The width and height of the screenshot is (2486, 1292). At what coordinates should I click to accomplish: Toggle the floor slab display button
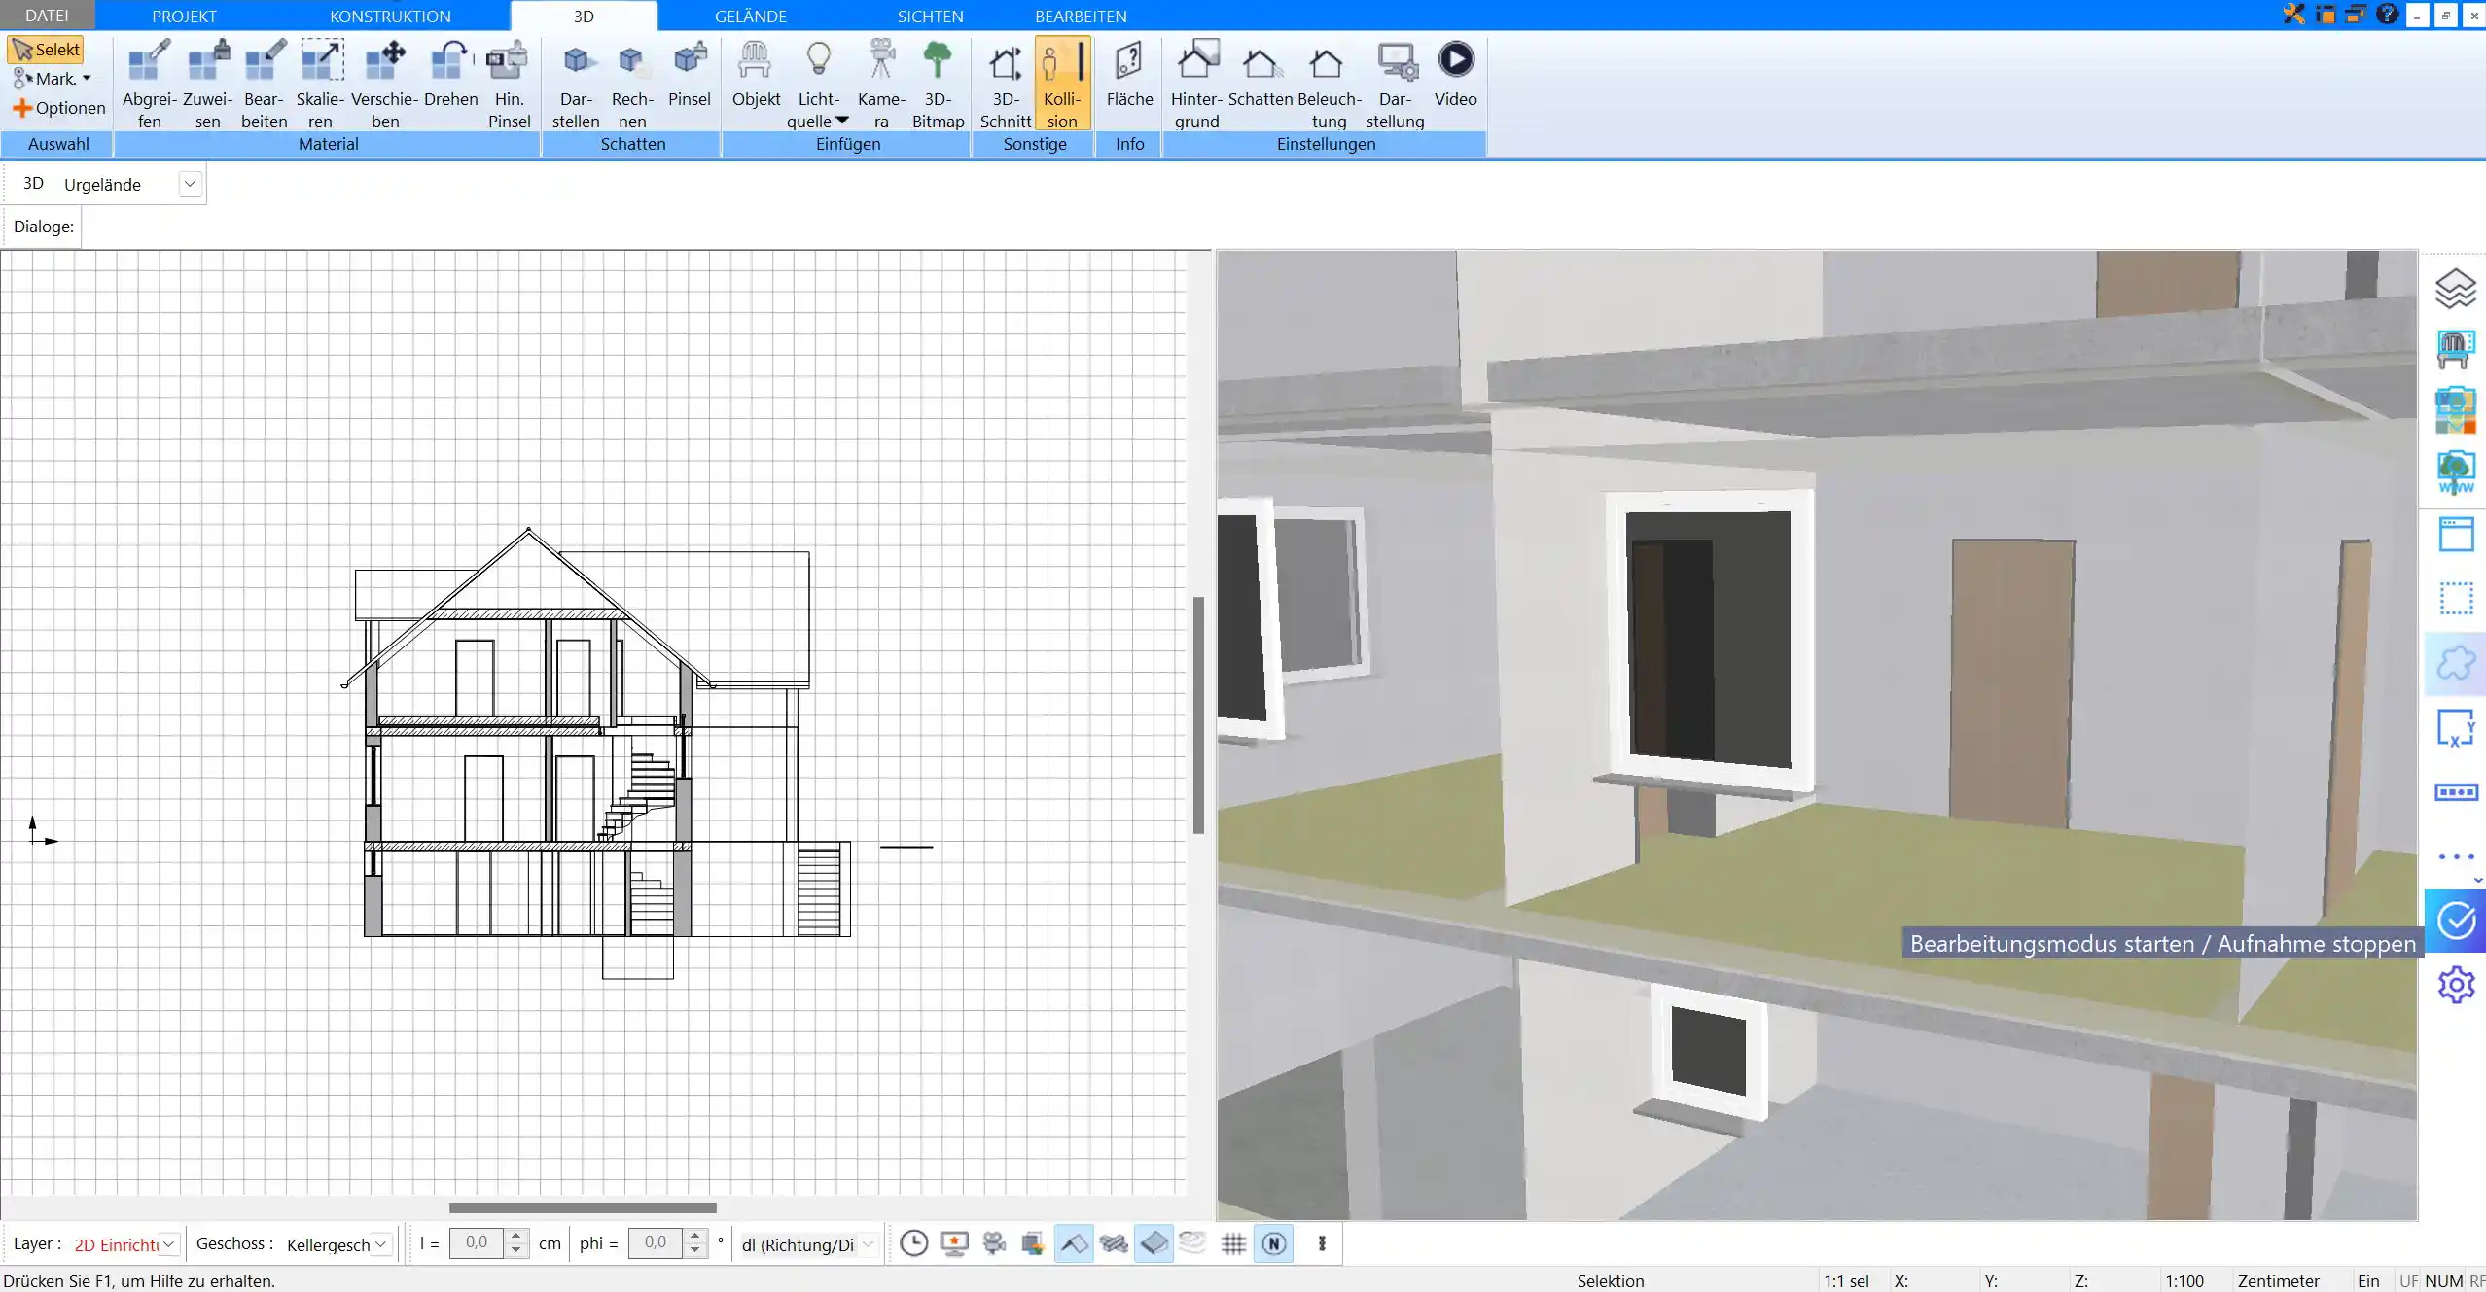coord(1154,1243)
